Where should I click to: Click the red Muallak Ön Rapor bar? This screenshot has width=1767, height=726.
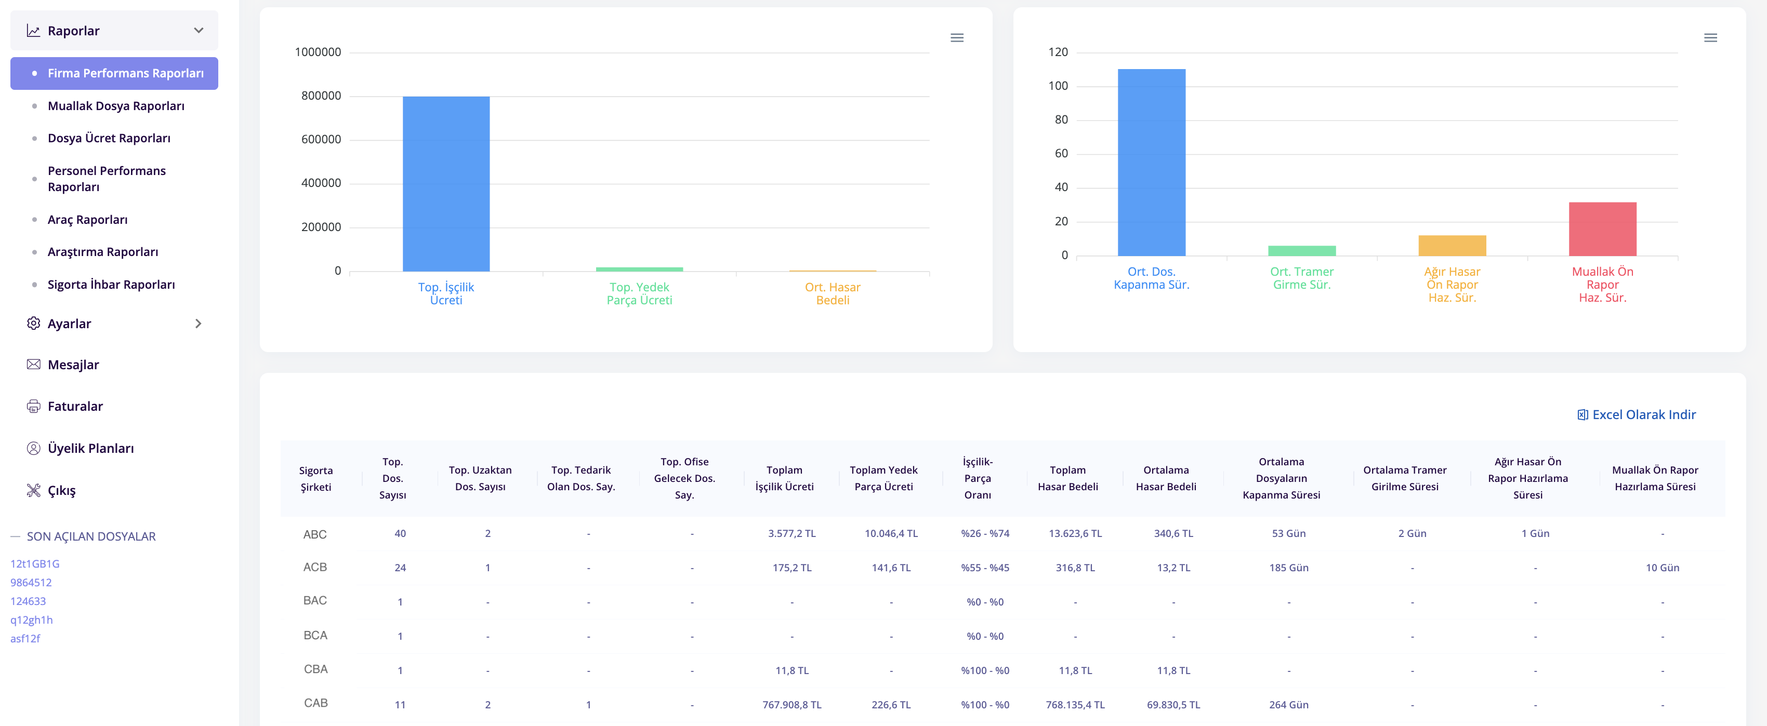(x=1602, y=229)
